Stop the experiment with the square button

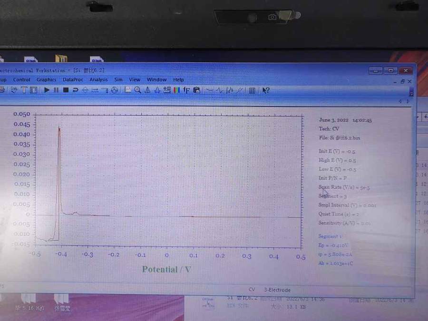[x=66, y=90]
